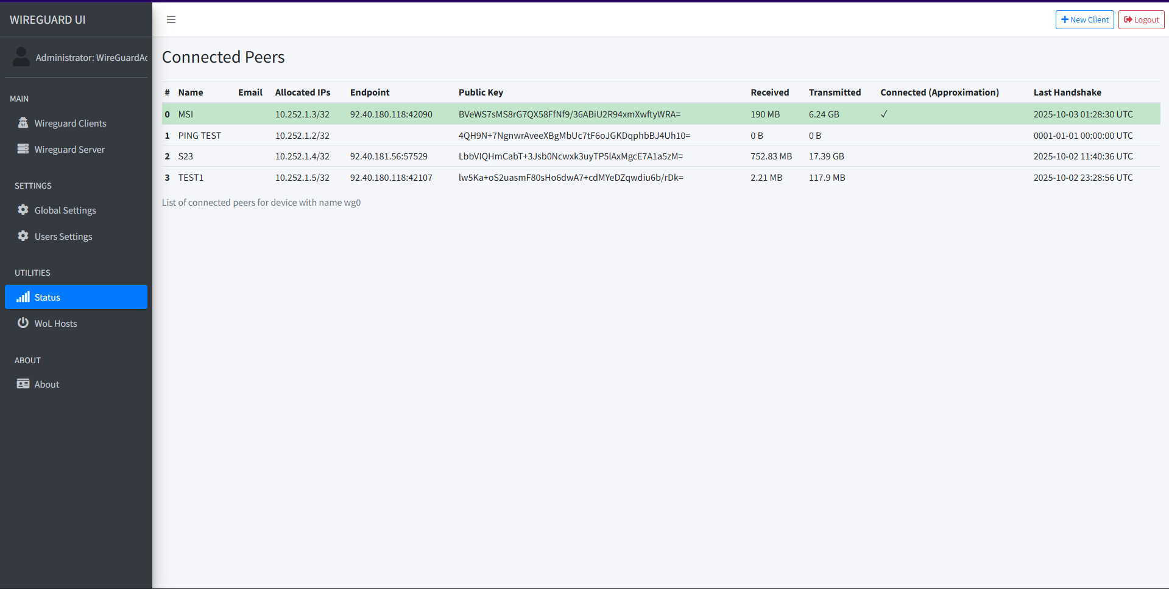Viewport: 1169px width, 589px height.
Task: Select the Wireguard Clients sidebar icon
Action: point(23,122)
